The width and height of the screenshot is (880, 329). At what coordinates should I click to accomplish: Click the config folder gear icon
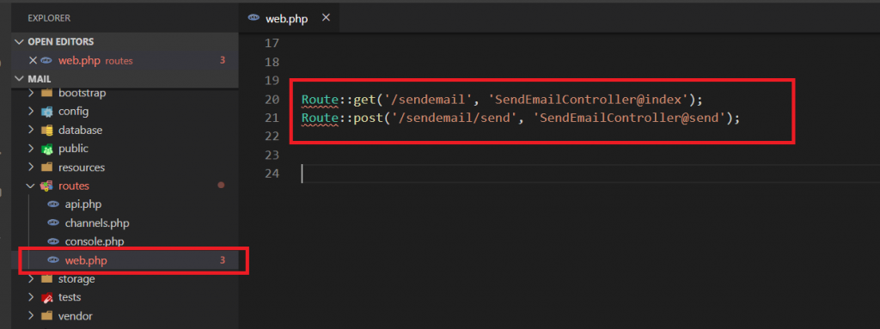[47, 111]
